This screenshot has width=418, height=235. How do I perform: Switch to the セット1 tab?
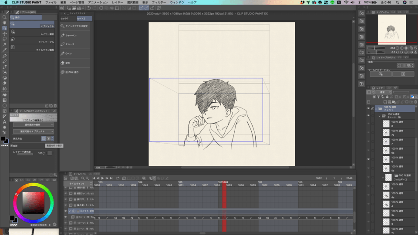[64, 19]
